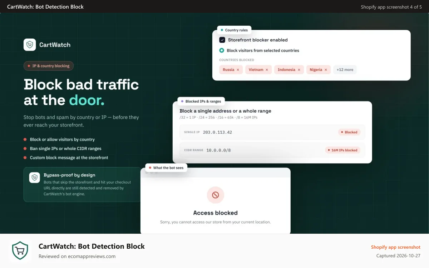Image resolution: width=429 pixels, height=268 pixels.
Task: Click the shield icon in Bypass-proof card
Action: (34, 178)
